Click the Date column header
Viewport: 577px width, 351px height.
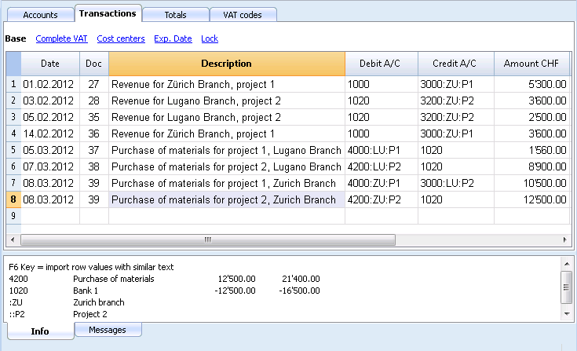click(50, 64)
